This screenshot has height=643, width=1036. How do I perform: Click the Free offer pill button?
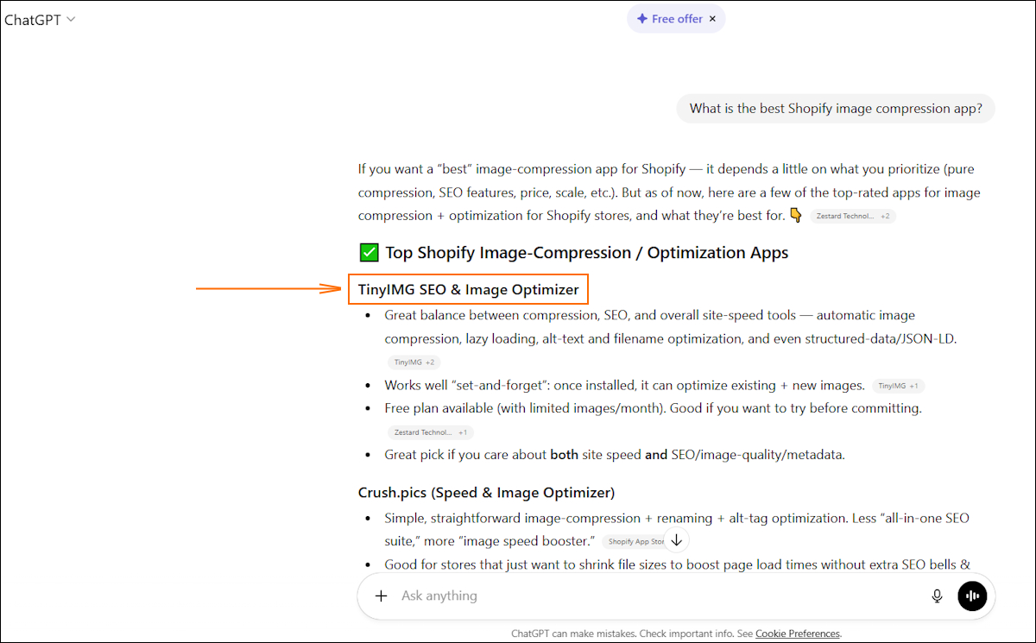click(x=676, y=18)
